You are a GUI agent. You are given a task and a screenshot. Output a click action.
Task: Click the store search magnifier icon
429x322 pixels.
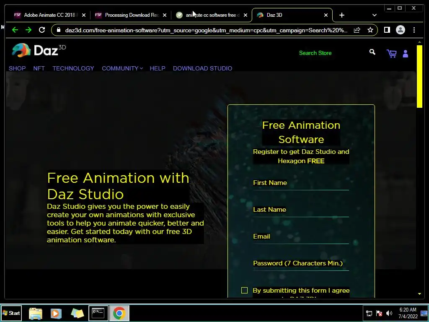(372, 52)
